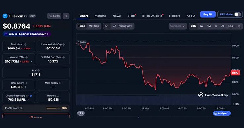
Task: Click the 0.877 current price label
Action: point(235,73)
